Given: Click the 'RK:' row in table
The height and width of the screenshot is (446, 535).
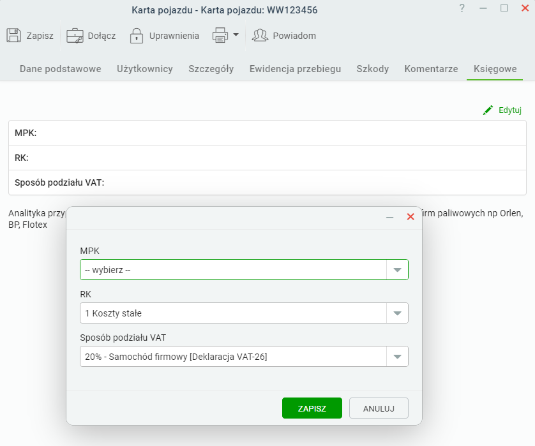Looking at the screenshot, I should point(267,158).
